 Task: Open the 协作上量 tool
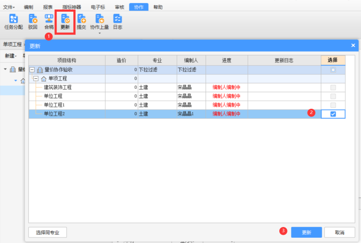coord(99,22)
